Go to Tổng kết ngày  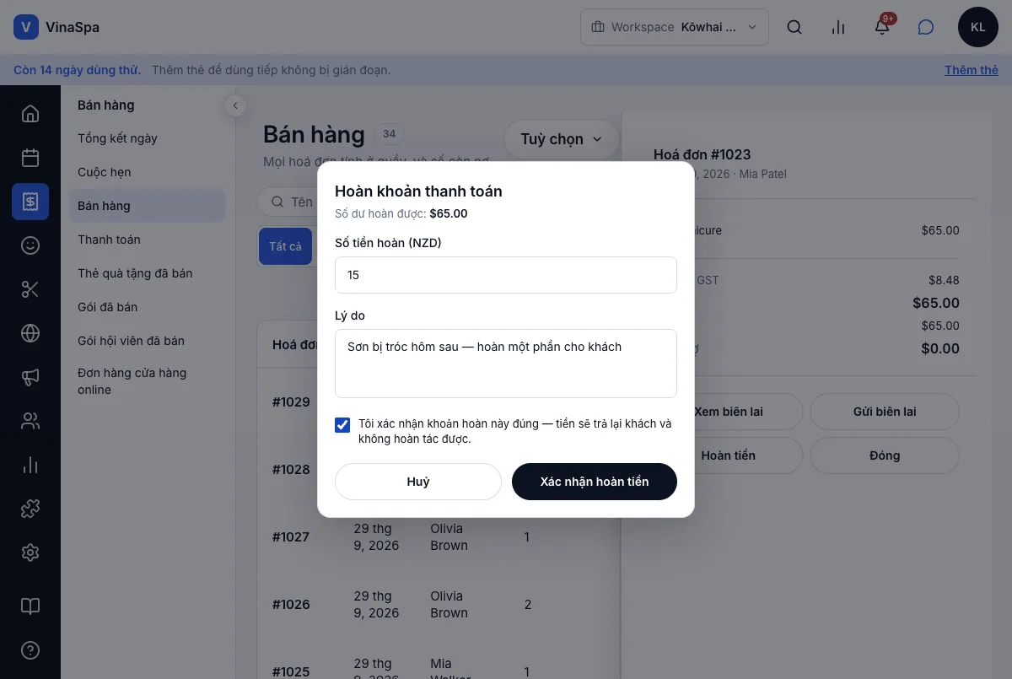click(x=148, y=138)
